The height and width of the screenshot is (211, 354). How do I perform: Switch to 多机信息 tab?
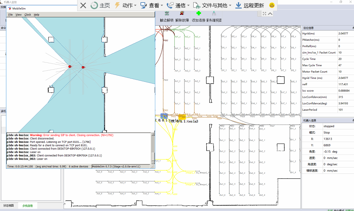(x=28, y=206)
